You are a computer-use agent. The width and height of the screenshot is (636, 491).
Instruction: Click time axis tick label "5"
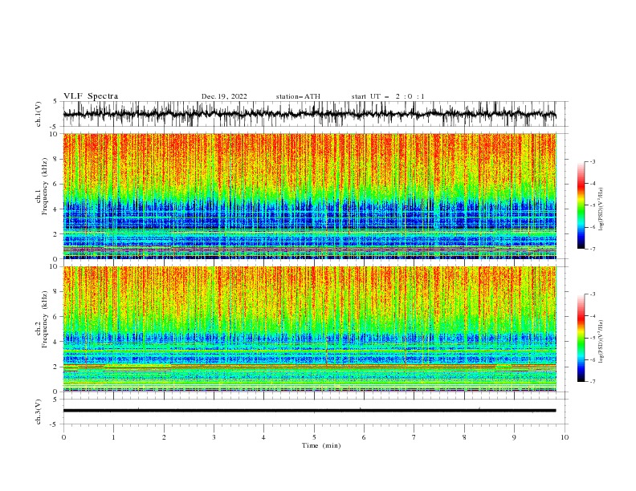pos(314,437)
